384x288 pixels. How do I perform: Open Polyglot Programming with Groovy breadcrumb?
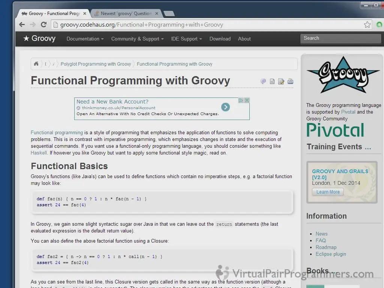(96, 64)
